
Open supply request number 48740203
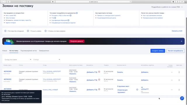8,79
